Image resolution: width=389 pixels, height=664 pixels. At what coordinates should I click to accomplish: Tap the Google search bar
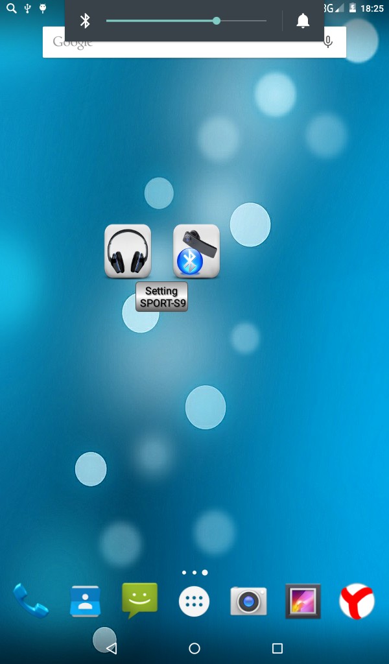click(194, 42)
